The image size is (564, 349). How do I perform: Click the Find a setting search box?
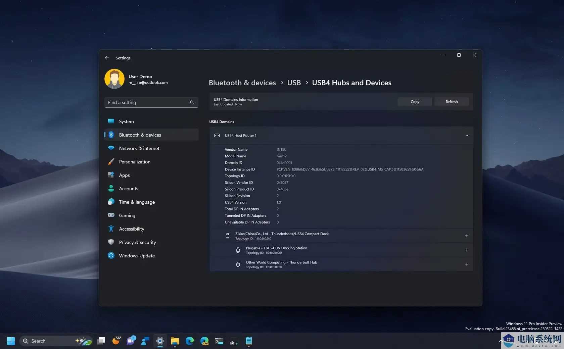151,102
